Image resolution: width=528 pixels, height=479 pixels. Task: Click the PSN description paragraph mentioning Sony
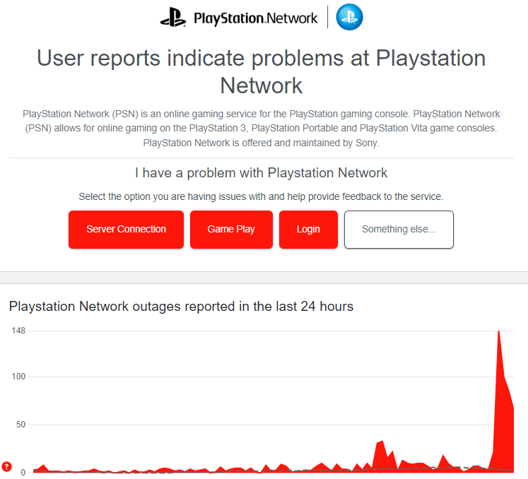[x=262, y=129]
